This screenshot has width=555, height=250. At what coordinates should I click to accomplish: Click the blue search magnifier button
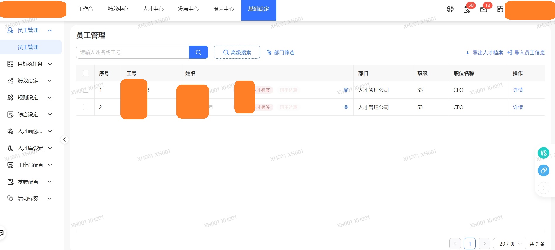click(198, 52)
